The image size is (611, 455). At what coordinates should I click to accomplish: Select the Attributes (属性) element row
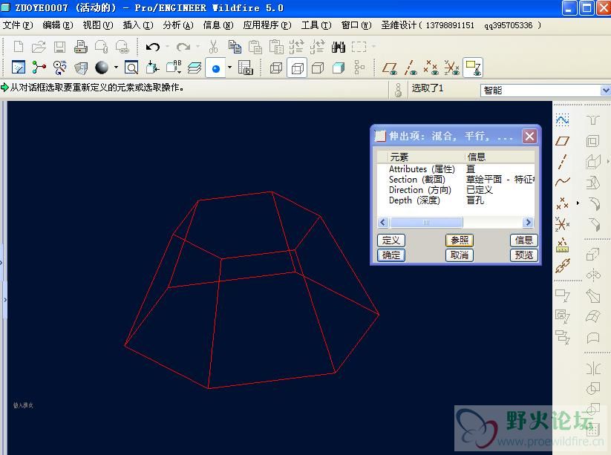(456, 169)
